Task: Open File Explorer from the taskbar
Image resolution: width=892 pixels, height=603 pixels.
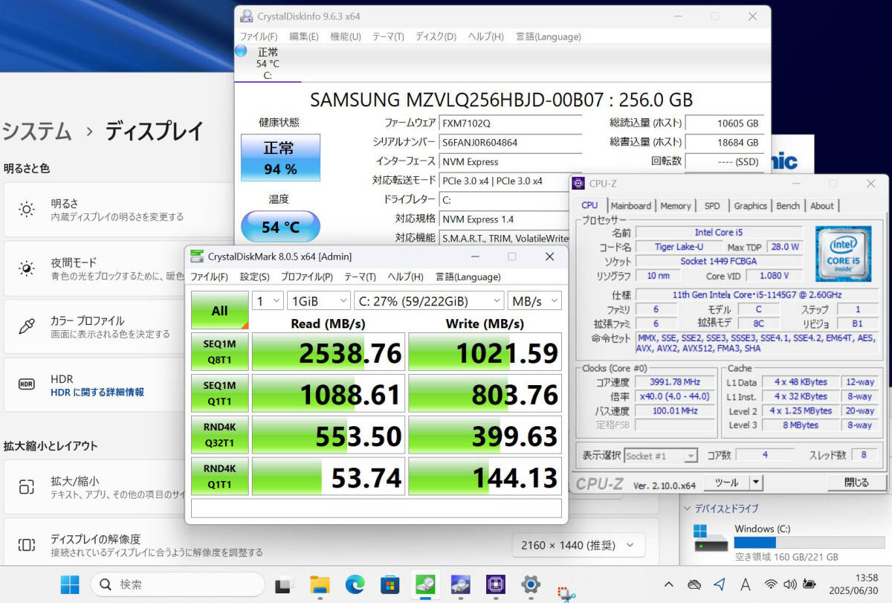Action: pos(320,584)
